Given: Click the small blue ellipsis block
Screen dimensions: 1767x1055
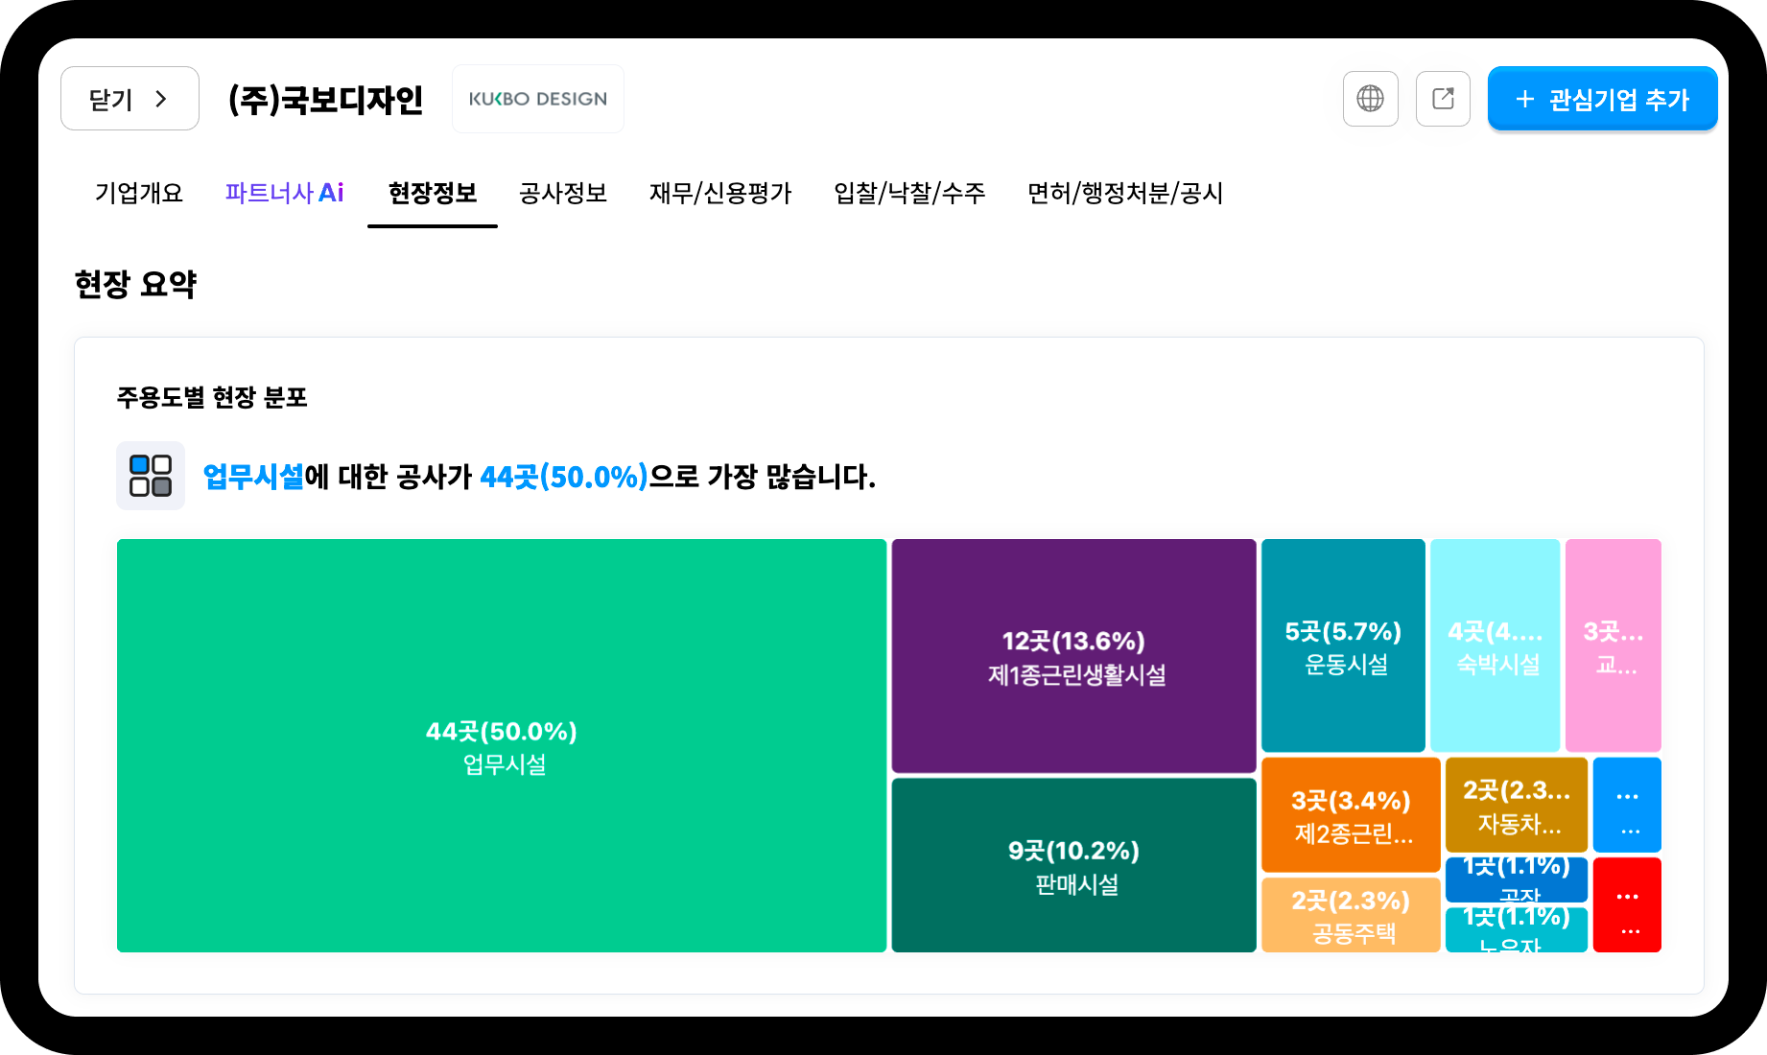Looking at the screenshot, I should coord(1627,805).
